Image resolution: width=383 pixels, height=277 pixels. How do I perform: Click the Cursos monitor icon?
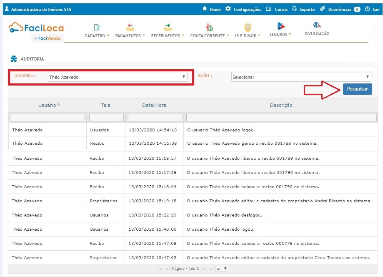[x=269, y=9]
